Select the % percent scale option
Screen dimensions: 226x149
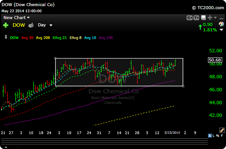coord(218,136)
